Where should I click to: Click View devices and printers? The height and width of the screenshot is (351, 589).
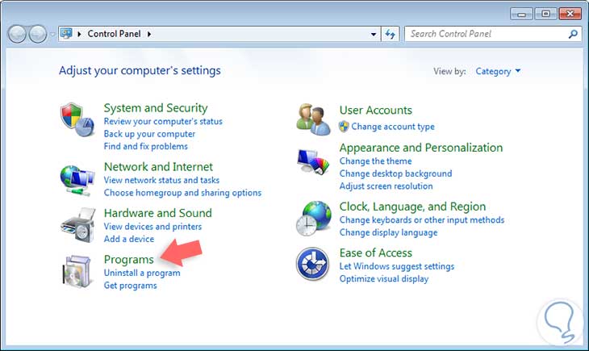point(152,227)
